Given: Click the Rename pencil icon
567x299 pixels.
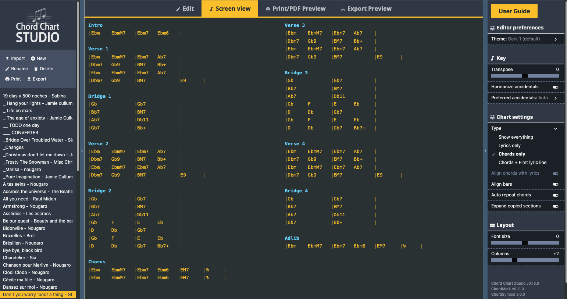Looking at the screenshot, I should tap(7, 69).
